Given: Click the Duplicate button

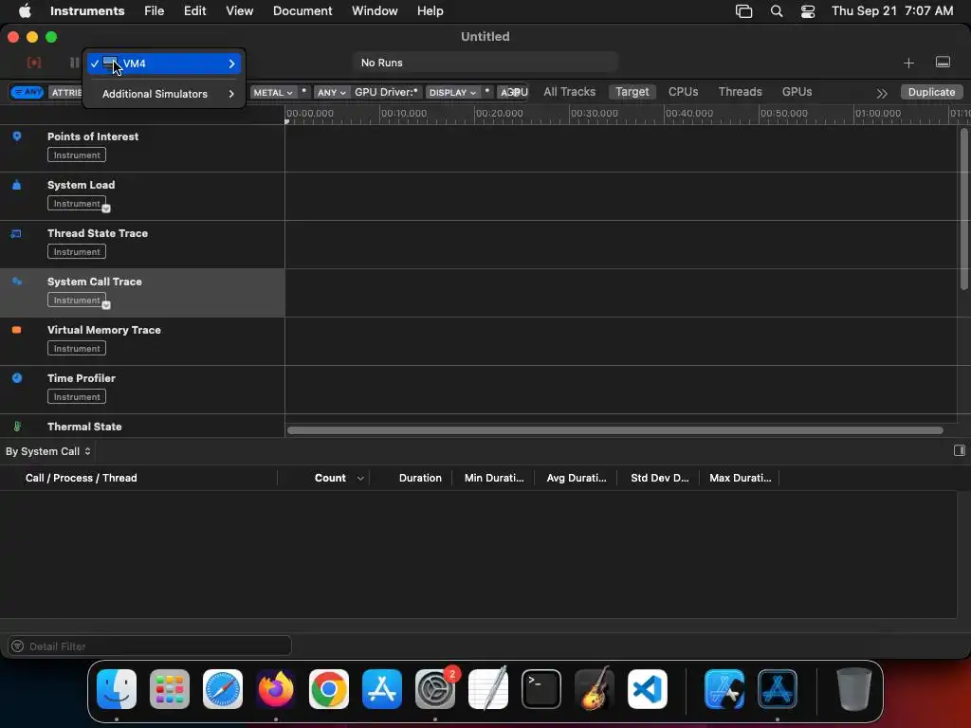Looking at the screenshot, I should (931, 92).
